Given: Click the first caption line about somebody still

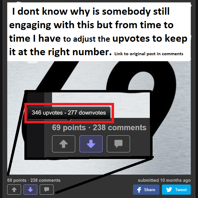Looking at the screenshot, I should pos(91,11).
